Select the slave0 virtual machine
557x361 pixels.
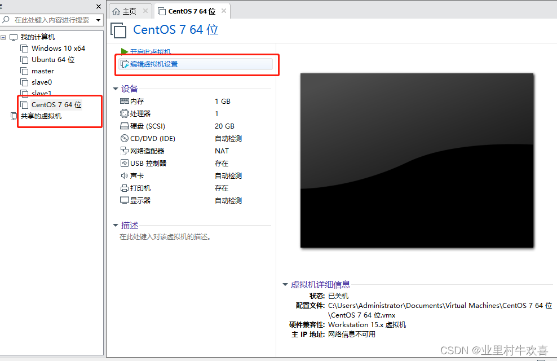click(x=42, y=82)
